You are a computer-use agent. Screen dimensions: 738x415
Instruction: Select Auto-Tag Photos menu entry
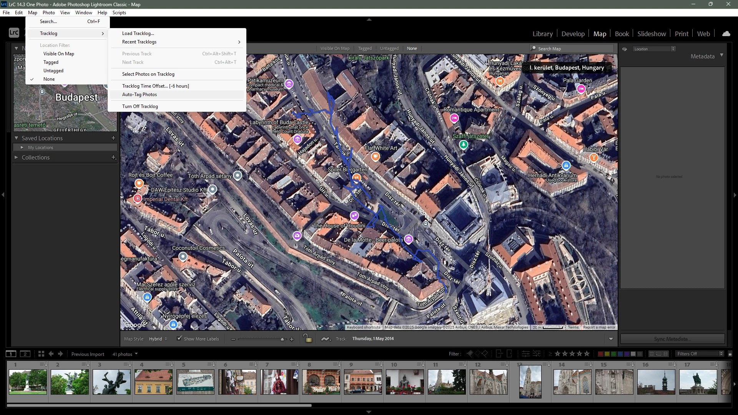(x=140, y=95)
